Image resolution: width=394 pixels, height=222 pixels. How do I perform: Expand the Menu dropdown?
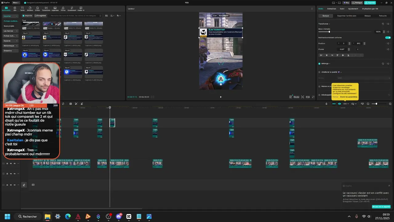click(16, 2)
